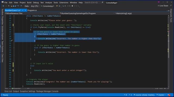Click the Save All toolbar icon
Screen dimensions: 174x97
[15, 6]
